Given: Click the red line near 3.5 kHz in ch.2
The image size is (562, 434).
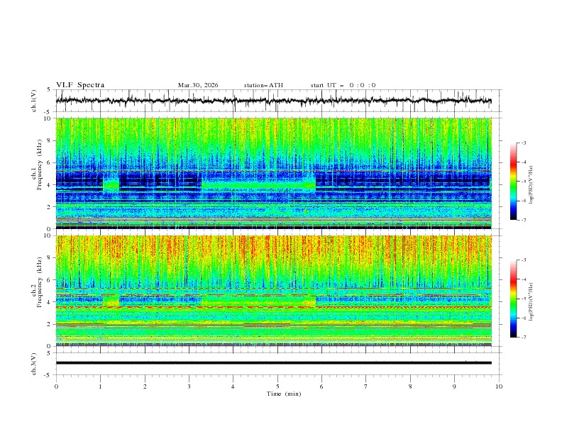Looking at the screenshot, I should click(x=273, y=307).
